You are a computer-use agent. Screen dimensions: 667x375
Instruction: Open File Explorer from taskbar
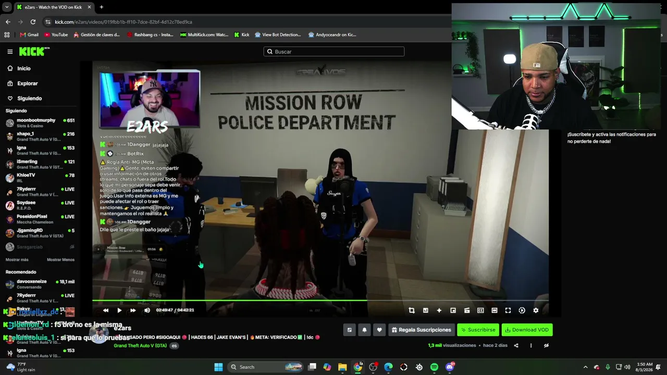[342, 367]
